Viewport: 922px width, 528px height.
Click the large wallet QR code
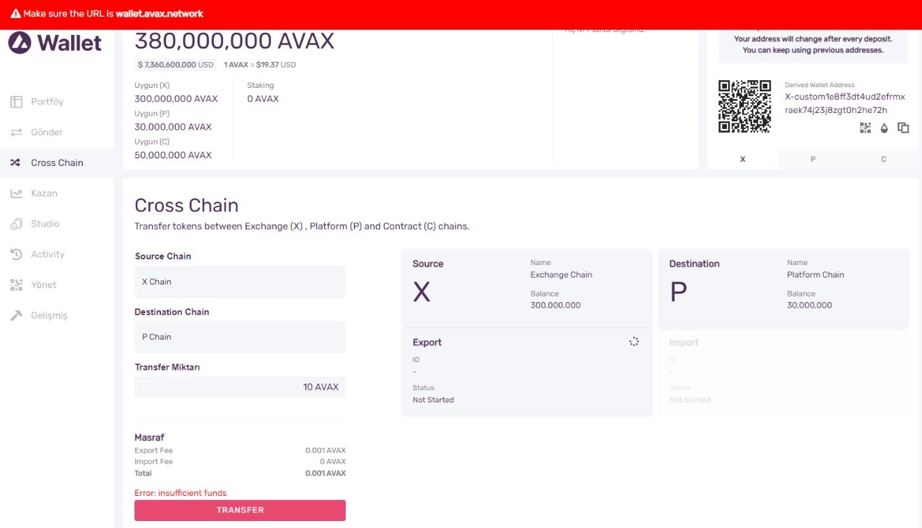[745, 106]
